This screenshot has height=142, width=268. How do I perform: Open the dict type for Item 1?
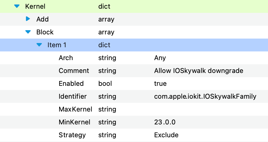pyautogui.click(x=104, y=45)
